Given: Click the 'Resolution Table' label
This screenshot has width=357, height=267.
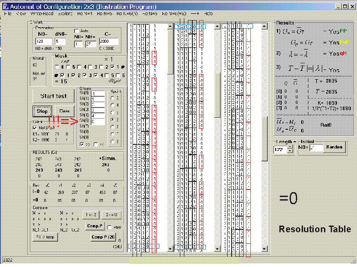Looking at the screenshot, I should (315, 229).
